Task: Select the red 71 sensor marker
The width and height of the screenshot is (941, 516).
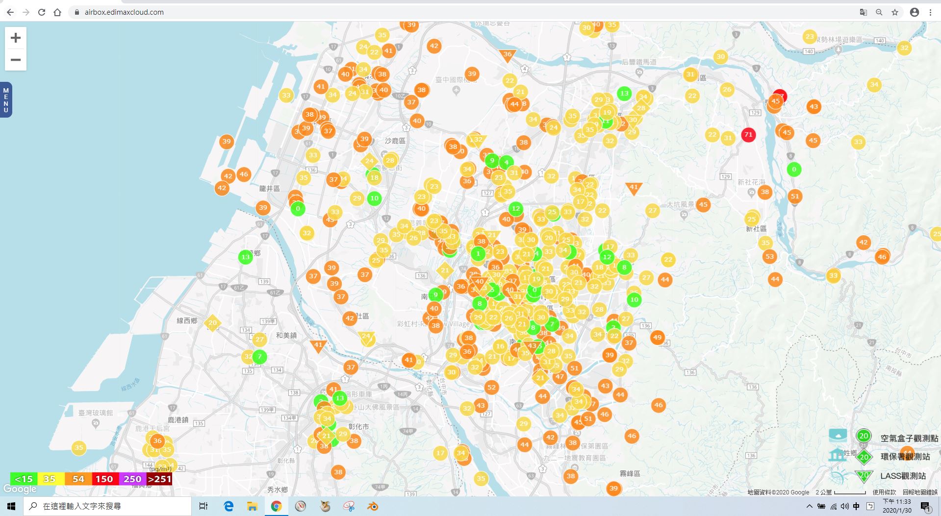Action: click(x=748, y=134)
